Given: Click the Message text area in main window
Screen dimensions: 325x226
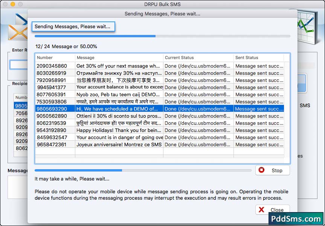Looking at the screenshot, I should click(18, 187).
